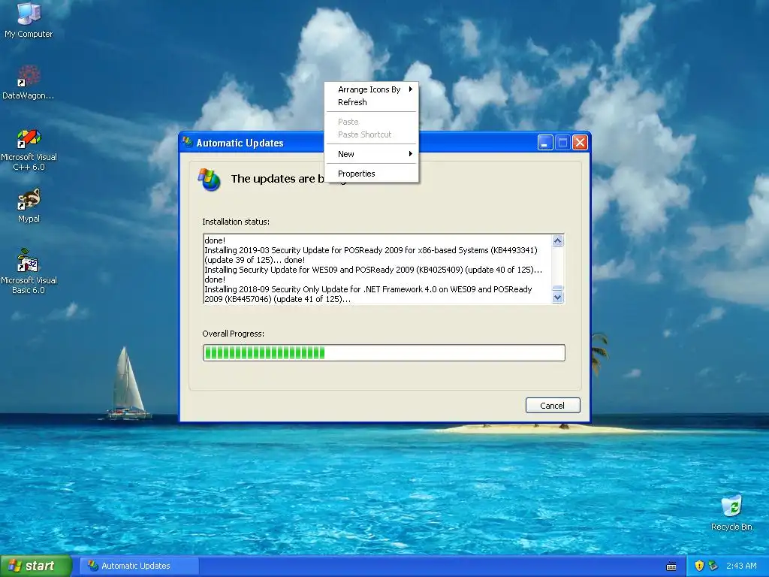Click the status list scroll down arrow
The width and height of the screenshot is (769, 577).
click(x=558, y=298)
